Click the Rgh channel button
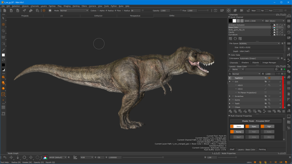Viewport: 292px width, 164px height. tap(267, 126)
